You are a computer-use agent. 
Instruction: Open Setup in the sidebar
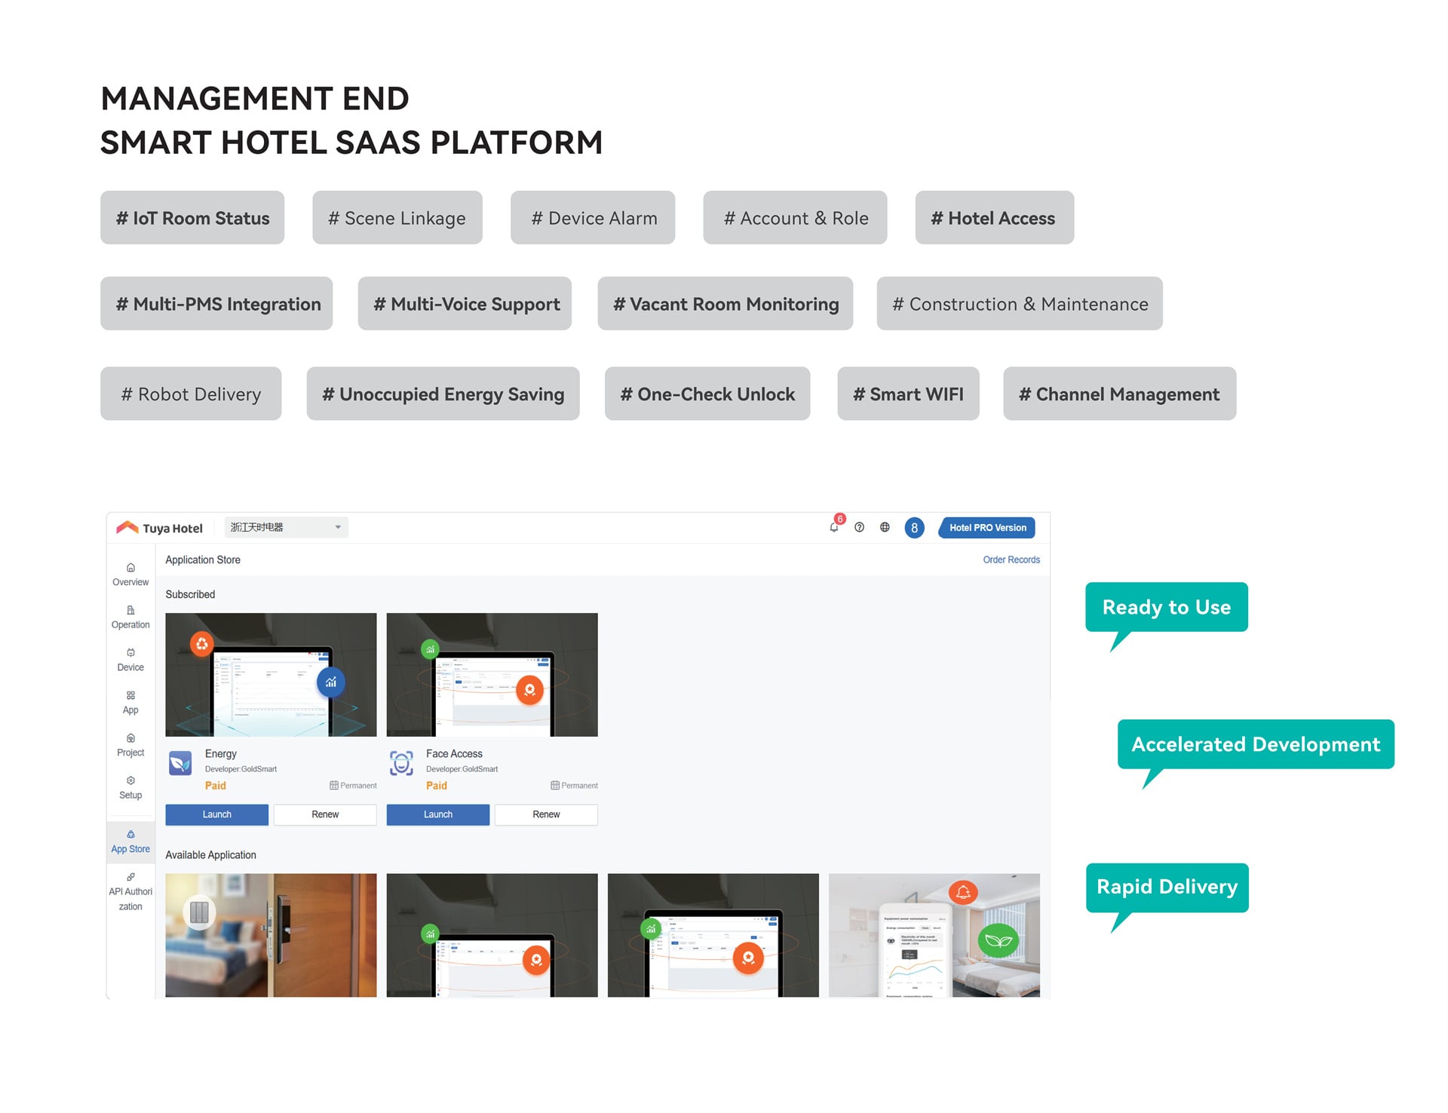pyautogui.click(x=130, y=788)
